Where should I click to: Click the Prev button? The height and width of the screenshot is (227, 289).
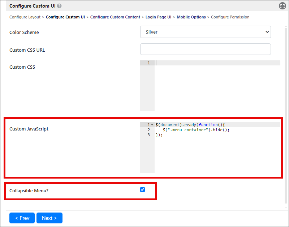[22, 218]
